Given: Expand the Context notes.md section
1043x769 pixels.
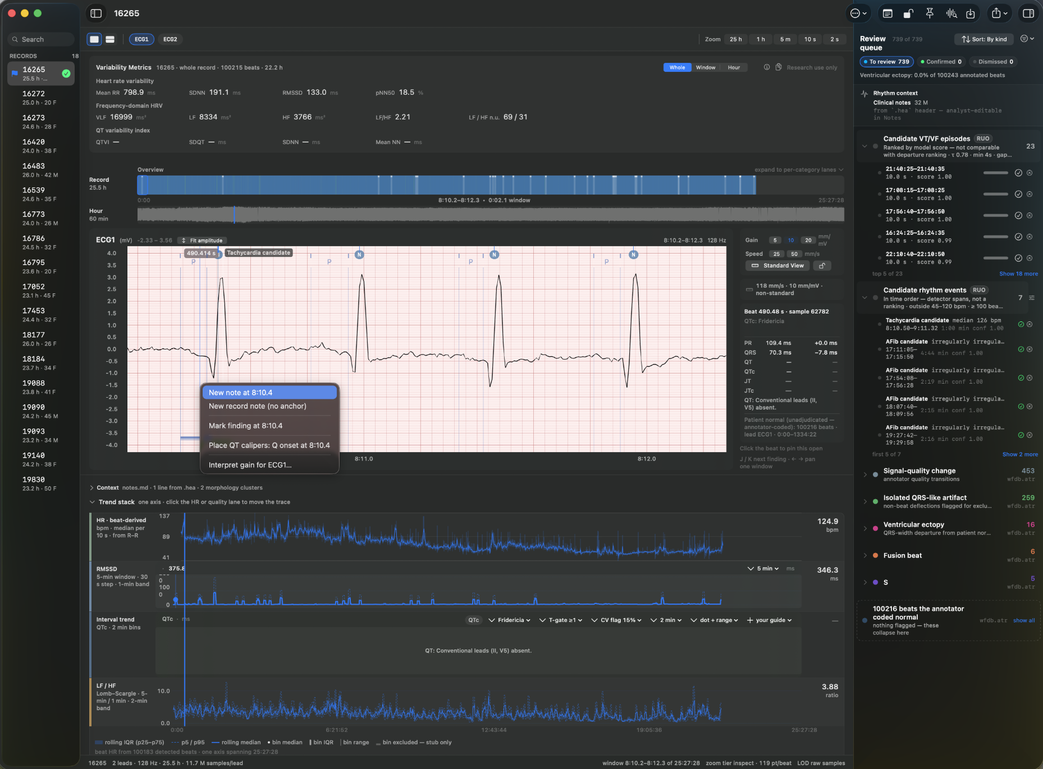Looking at the screenshot, I should click(92, 488).
